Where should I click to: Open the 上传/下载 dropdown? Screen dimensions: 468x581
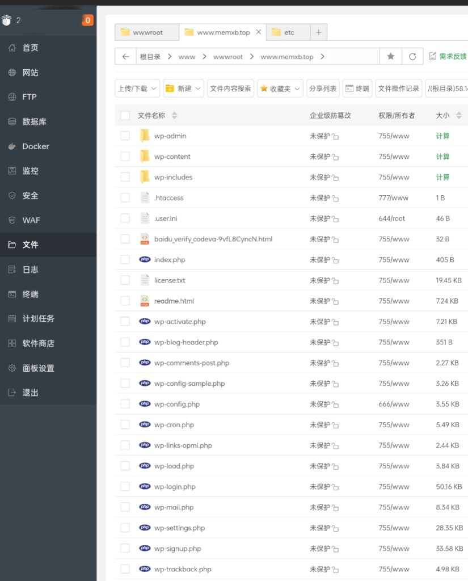(x=137, y=89)
